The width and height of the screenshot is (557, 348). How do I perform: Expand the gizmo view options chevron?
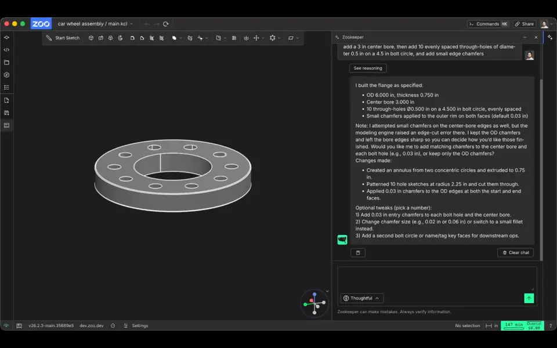(x=327, y=291)
